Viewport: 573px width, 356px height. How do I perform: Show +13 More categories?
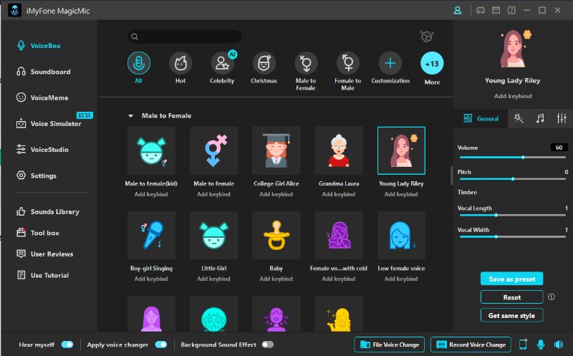click(432, 63)
